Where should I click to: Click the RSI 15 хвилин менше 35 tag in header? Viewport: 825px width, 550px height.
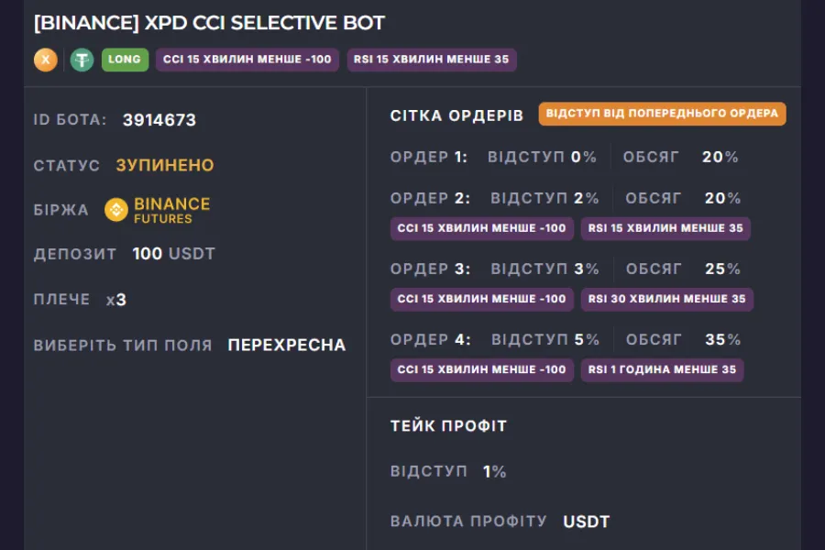431,59
